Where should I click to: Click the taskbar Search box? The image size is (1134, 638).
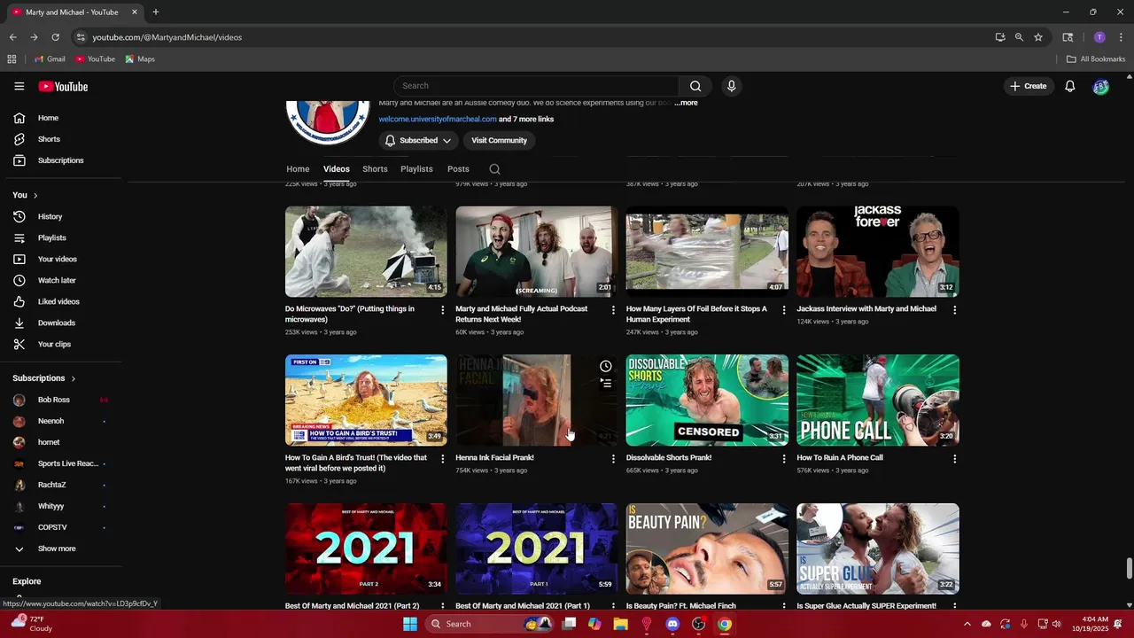pyautogui.click(x=489, y=624)
